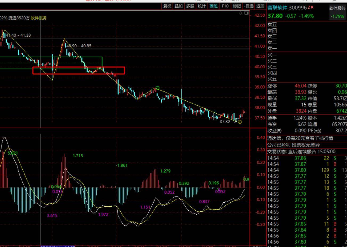347x247 pixels.
Task: Open F10 company information
Action: 225,6
